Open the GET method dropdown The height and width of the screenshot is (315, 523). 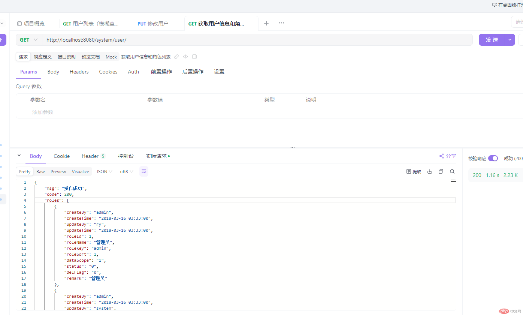click(29, 40)
